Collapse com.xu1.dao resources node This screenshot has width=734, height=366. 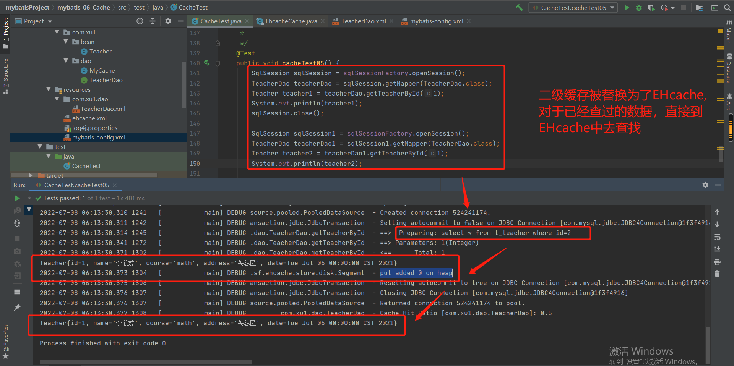click(57, 99)
